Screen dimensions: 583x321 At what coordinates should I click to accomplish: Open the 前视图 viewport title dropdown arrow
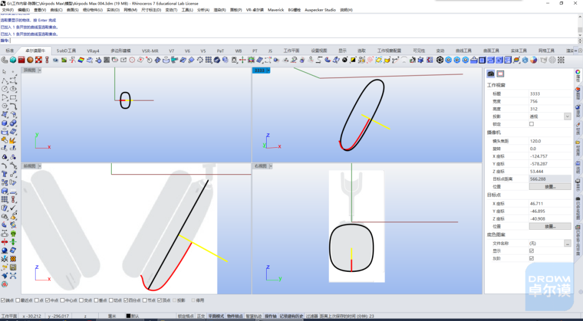(x=40, y=166)
